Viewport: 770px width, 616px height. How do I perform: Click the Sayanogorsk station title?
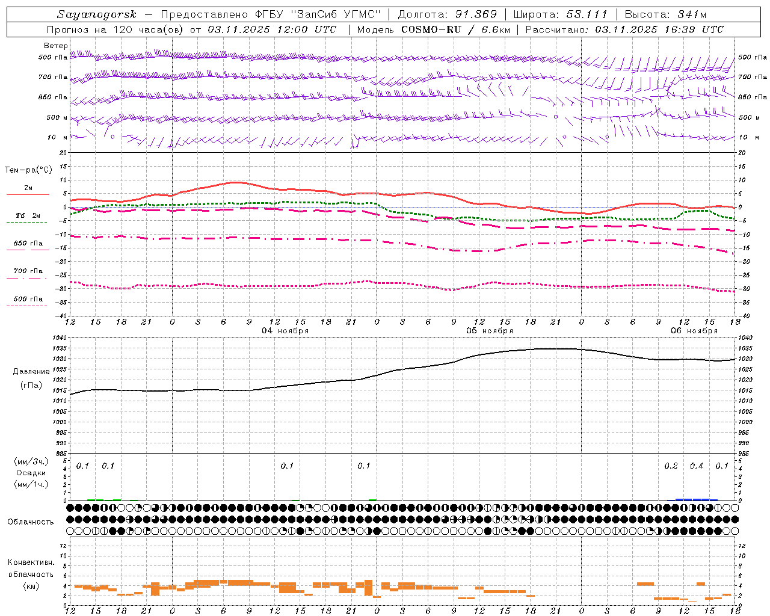click(x=96, y=14)
